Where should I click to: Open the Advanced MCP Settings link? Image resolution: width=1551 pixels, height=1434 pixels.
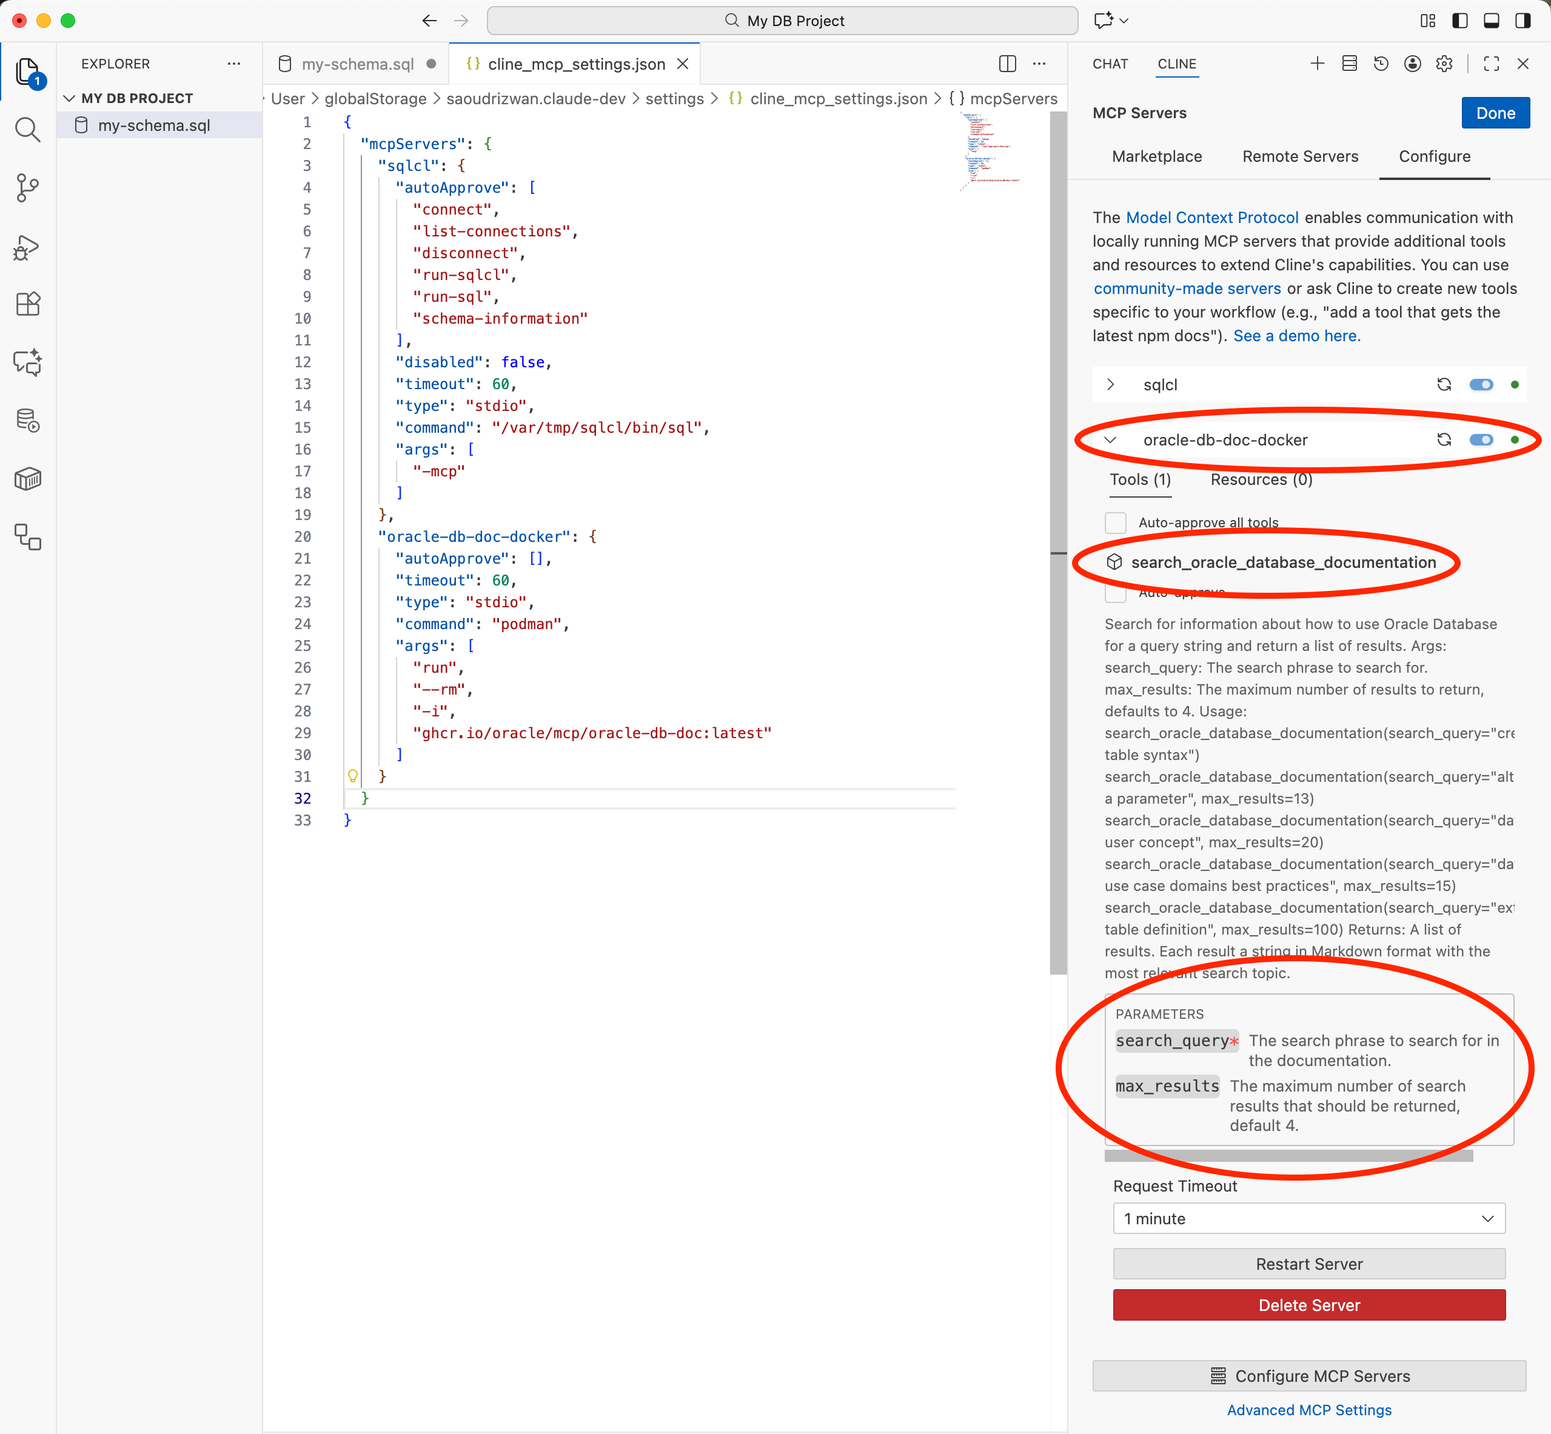coord(1309,1410)
